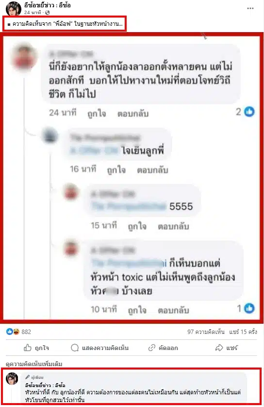Viewport: 264px width, 407px height.
Task: Open the embedded comment screenshot image
Action: pyautogui.click(x=132, y=178)
